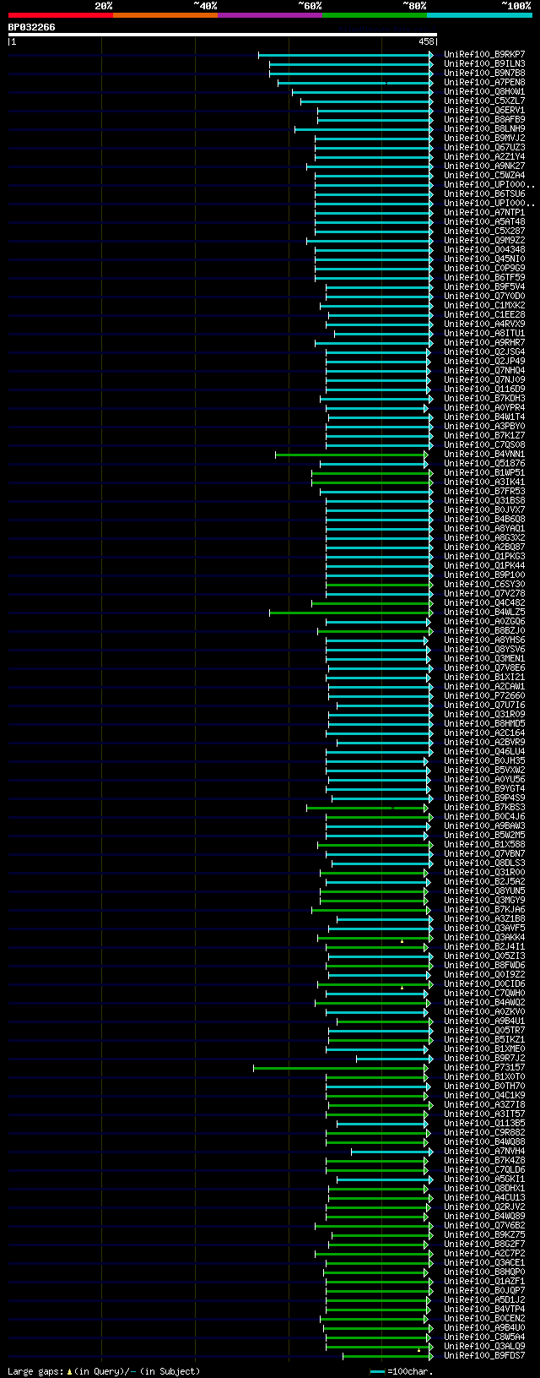Image resolution: width=540 pixels, height=1378 pixels.
Task: Open hit UniRef100_B9ILN3
Action: [484, 63]
